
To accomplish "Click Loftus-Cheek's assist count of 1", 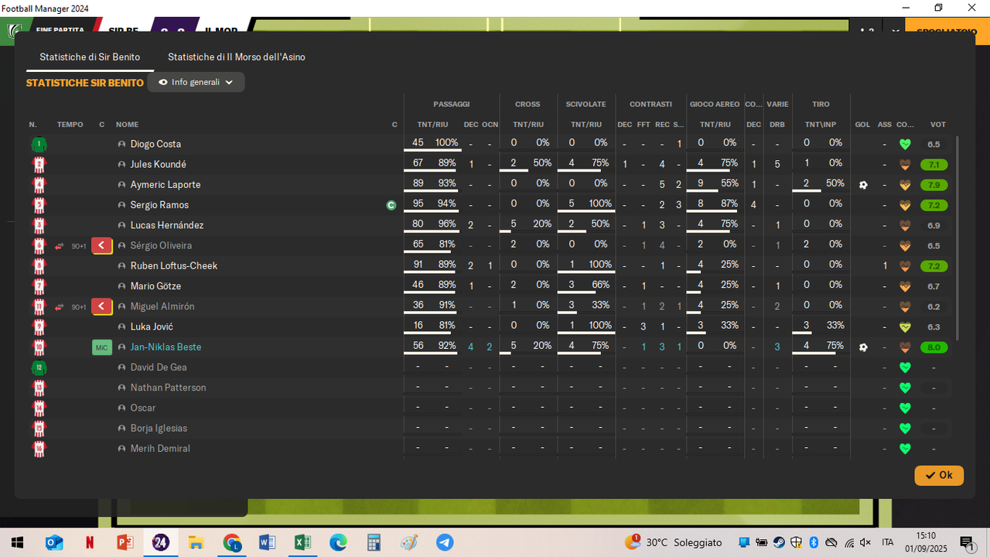I will (x=885, y=266).
